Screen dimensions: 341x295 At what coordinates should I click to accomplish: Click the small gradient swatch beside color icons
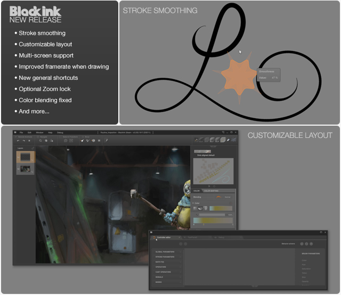(221, 209)
